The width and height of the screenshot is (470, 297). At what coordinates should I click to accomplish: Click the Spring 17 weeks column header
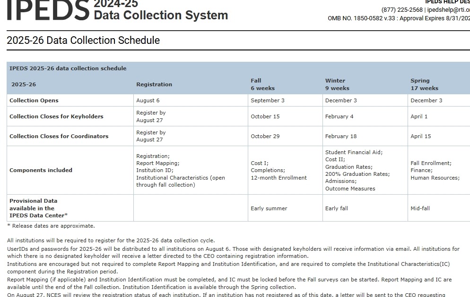424,84
